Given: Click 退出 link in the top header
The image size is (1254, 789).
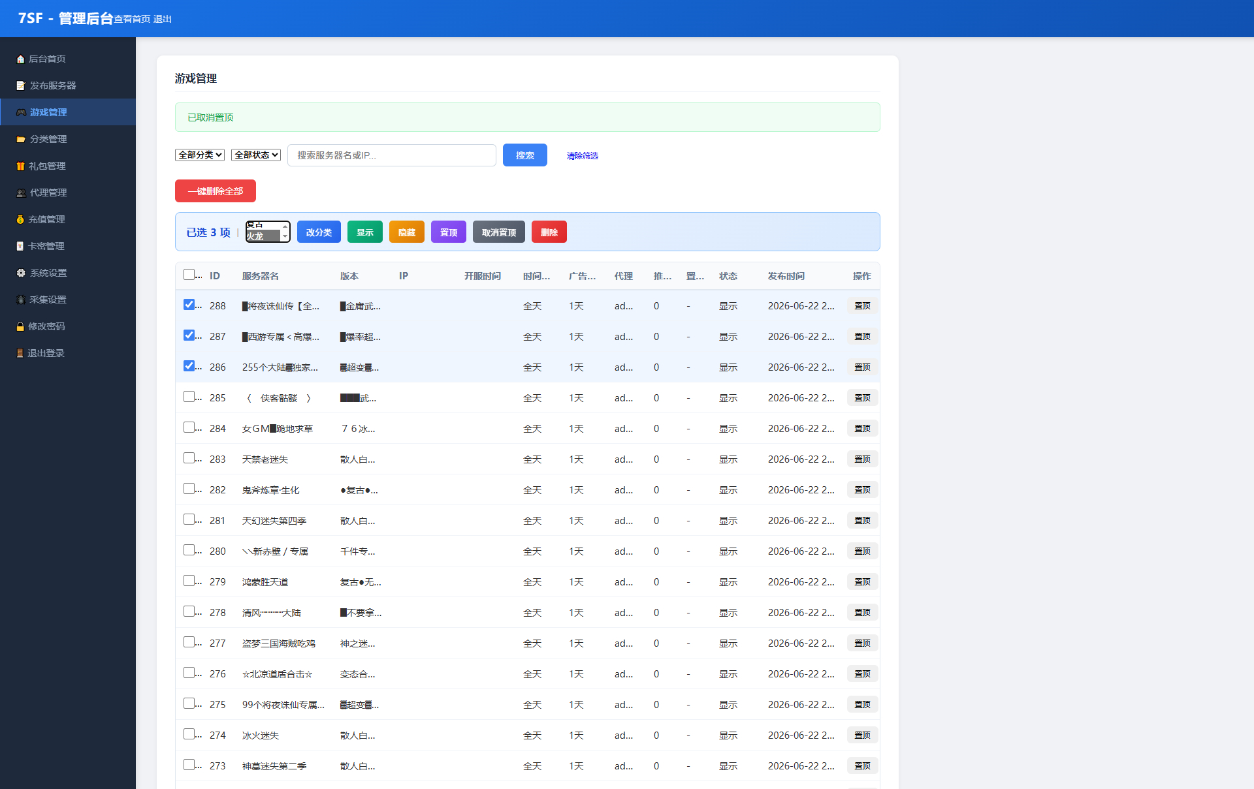Looking at the screenshot, I should pos(163,19).
